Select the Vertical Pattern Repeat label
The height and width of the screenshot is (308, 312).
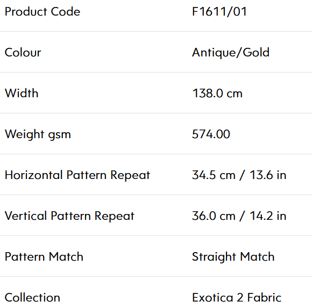(69, 216)
